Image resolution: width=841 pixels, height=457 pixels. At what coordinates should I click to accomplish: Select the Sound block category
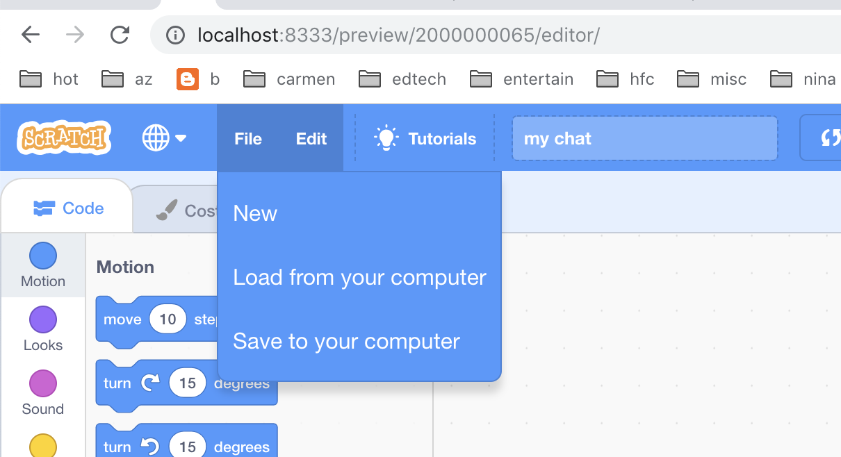(43, 392)
